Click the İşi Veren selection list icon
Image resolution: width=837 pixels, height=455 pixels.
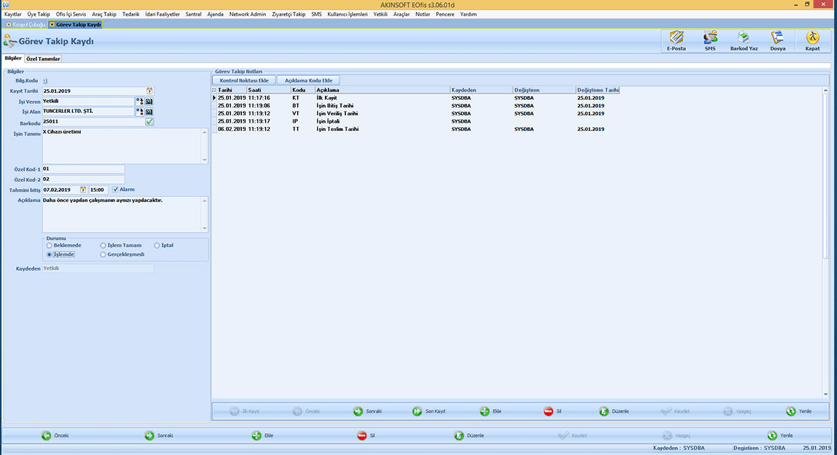click(139, 101)
